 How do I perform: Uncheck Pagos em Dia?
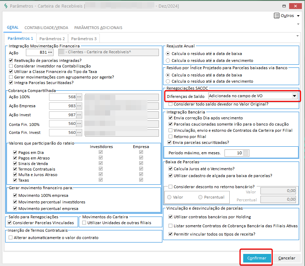15,152
